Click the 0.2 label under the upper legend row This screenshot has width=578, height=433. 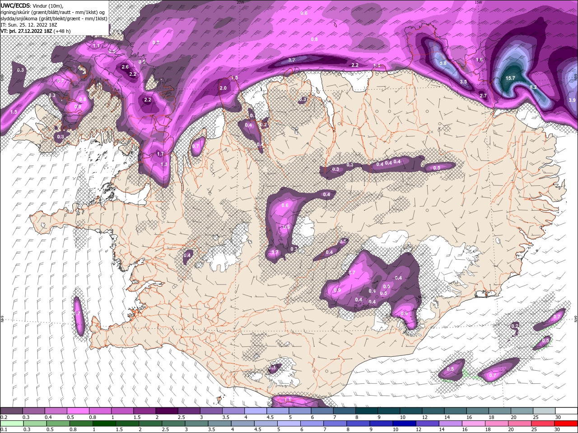[x=4, y=417]
